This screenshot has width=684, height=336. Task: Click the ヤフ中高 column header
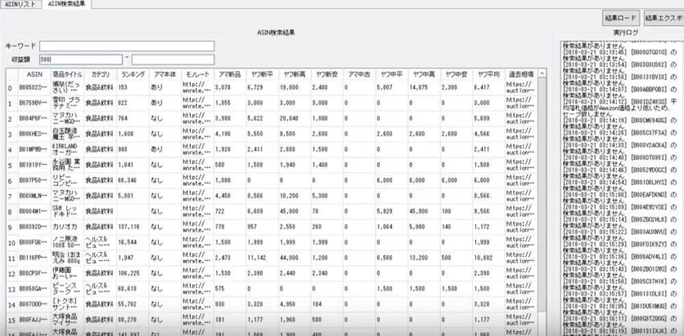[425, 74]
